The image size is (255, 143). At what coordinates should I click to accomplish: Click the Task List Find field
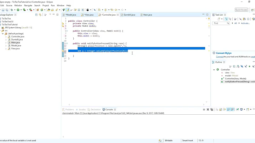(221, 23)
